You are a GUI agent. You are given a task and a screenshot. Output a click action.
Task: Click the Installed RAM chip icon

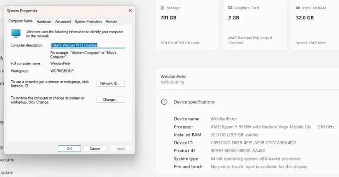[298, 8]
